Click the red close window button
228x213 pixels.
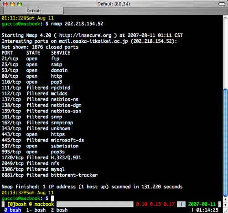click(x=5, y=4)
